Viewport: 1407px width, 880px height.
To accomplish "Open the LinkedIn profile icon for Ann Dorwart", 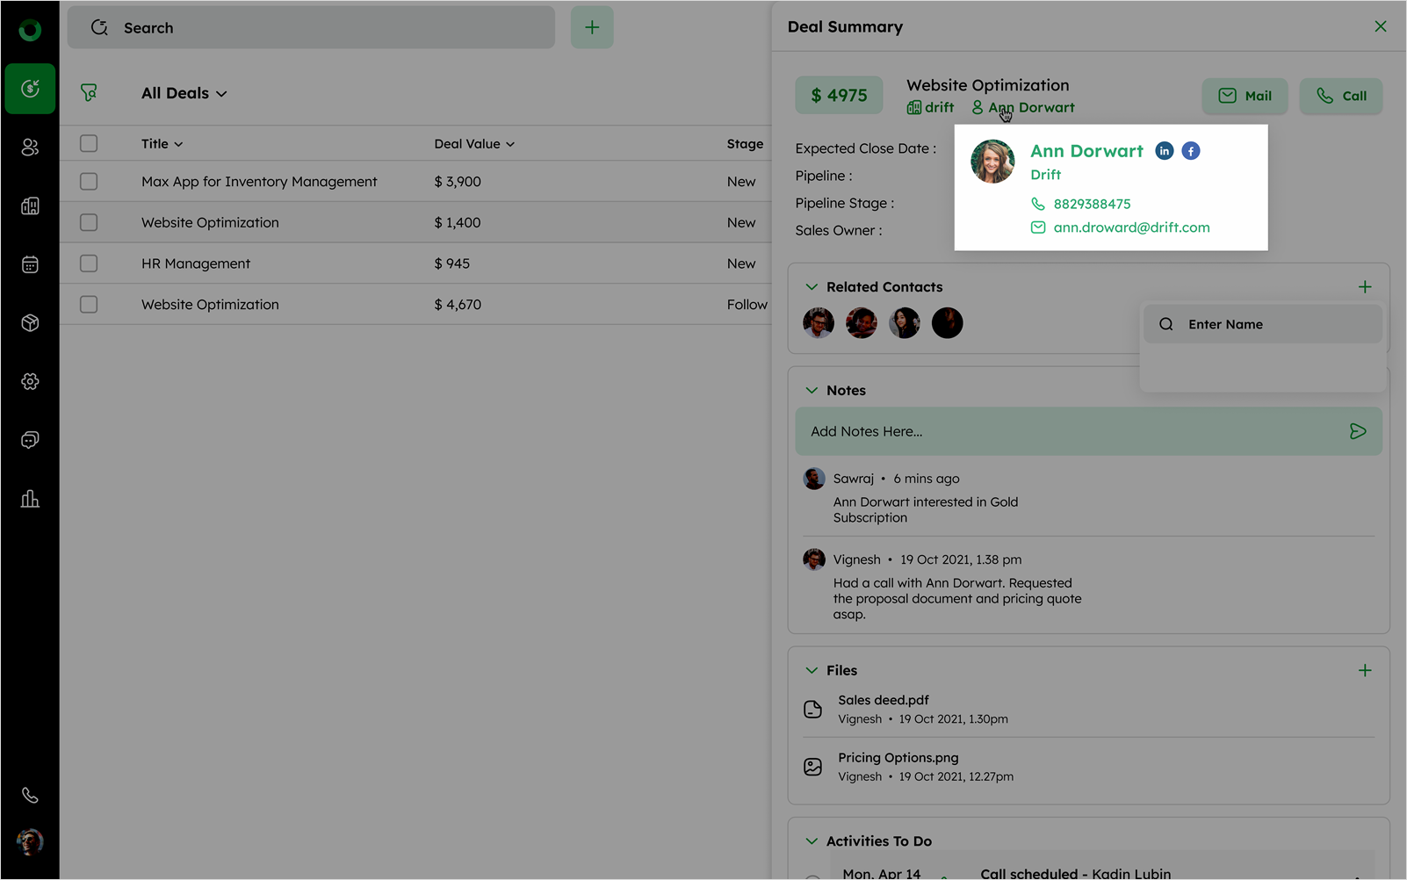I will coord(1164,151).
